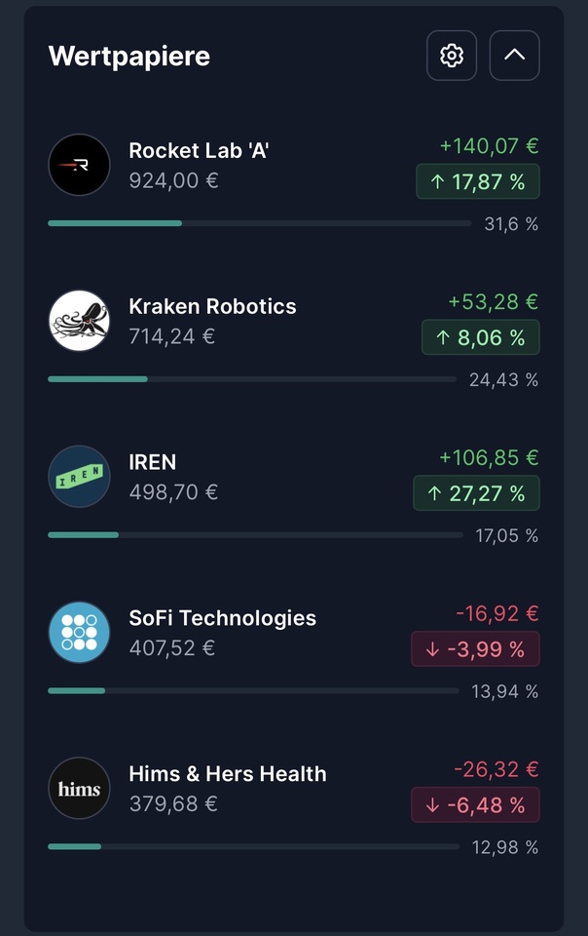
Task: Click Rocket Lab's 31,6 % allocation bar
Action: [x=259, y=223]
